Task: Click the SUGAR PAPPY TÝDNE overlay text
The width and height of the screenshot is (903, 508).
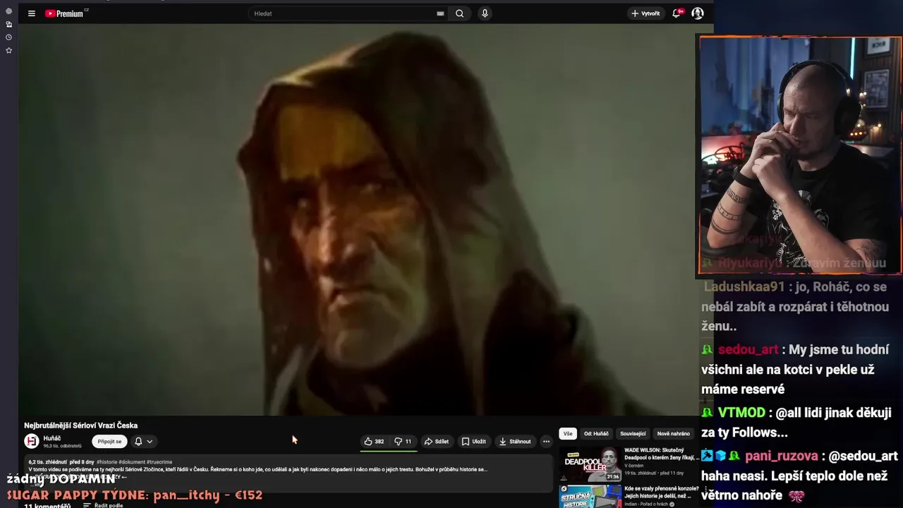Action: (x=135, y=495)
